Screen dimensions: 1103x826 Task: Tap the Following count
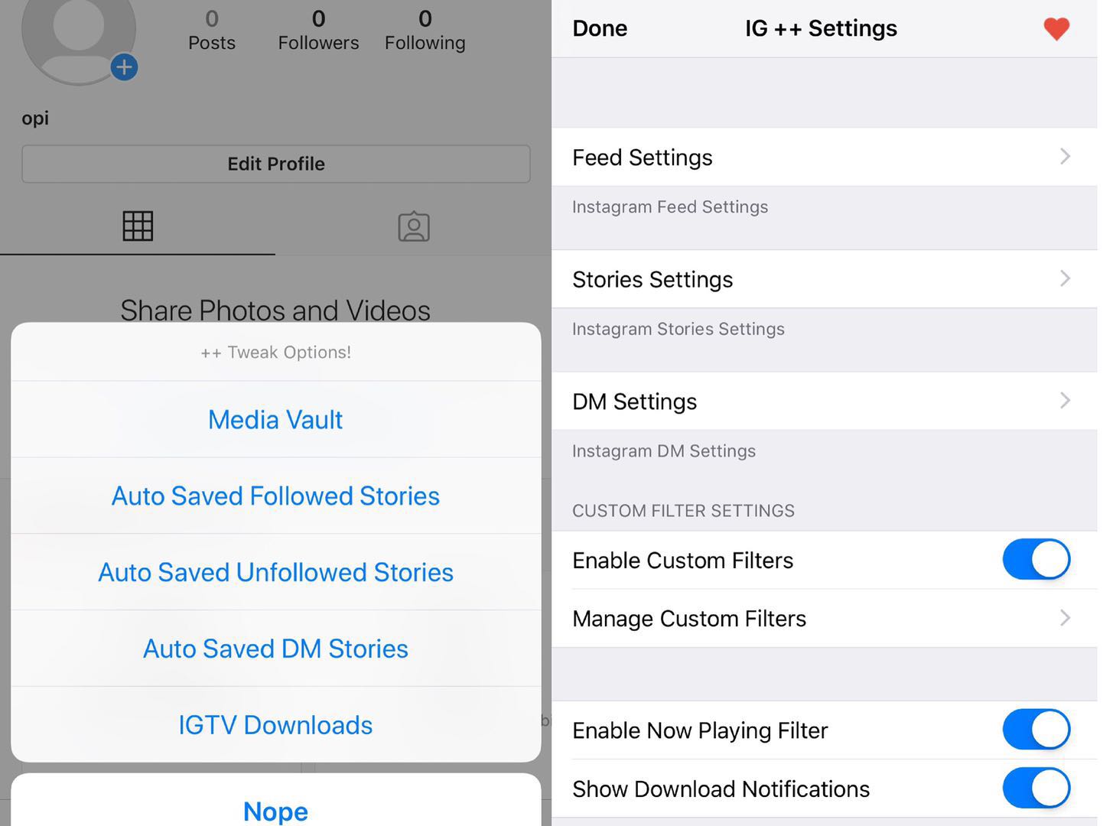(x=425, y=30)
